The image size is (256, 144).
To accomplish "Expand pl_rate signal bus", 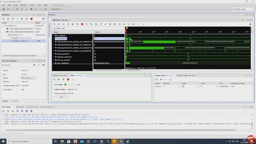I will [54, 36].
